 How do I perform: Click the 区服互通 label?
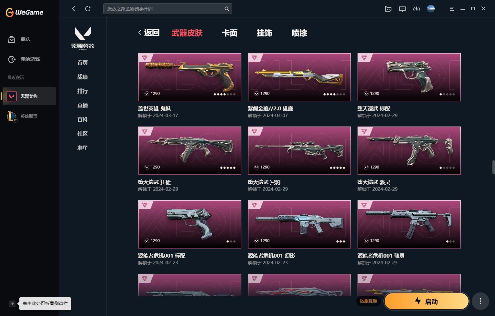click(x=369, y=301)
